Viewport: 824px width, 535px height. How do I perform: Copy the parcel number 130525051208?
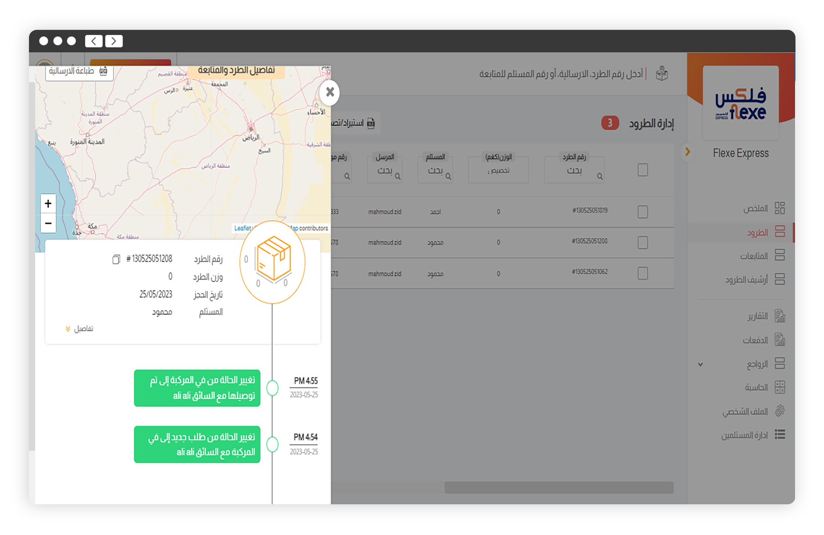pos(116,259)
